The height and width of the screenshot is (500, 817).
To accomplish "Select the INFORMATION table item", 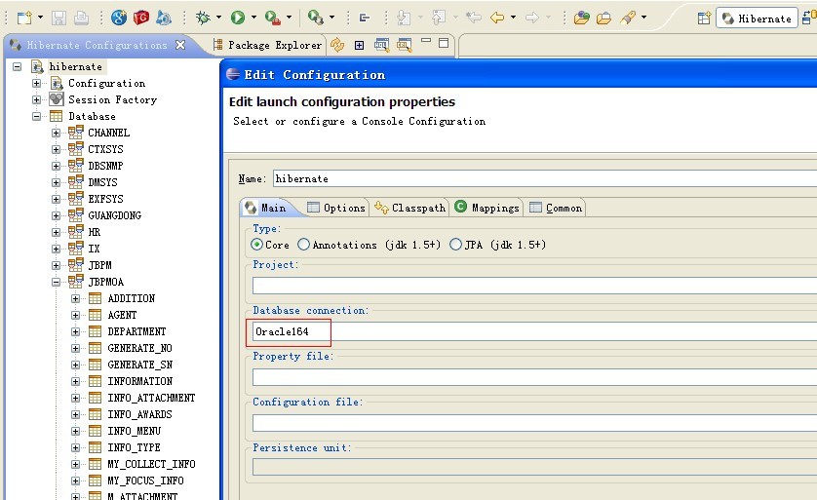I will click(x=139, y=381).
